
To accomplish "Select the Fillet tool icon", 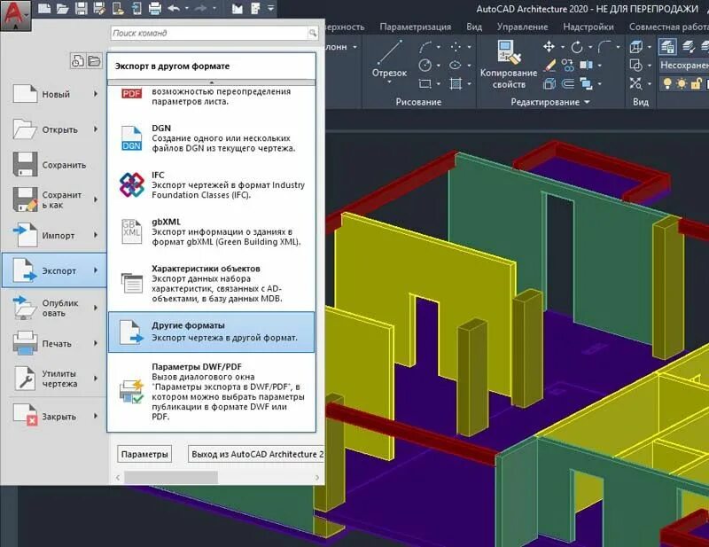I will tap(604, 46).
